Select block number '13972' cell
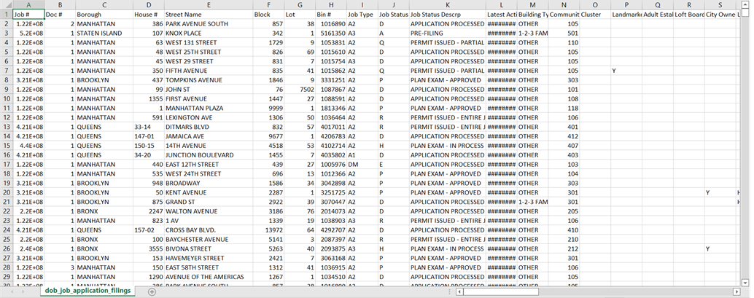 pyautogui.click(x=268, y=230)
